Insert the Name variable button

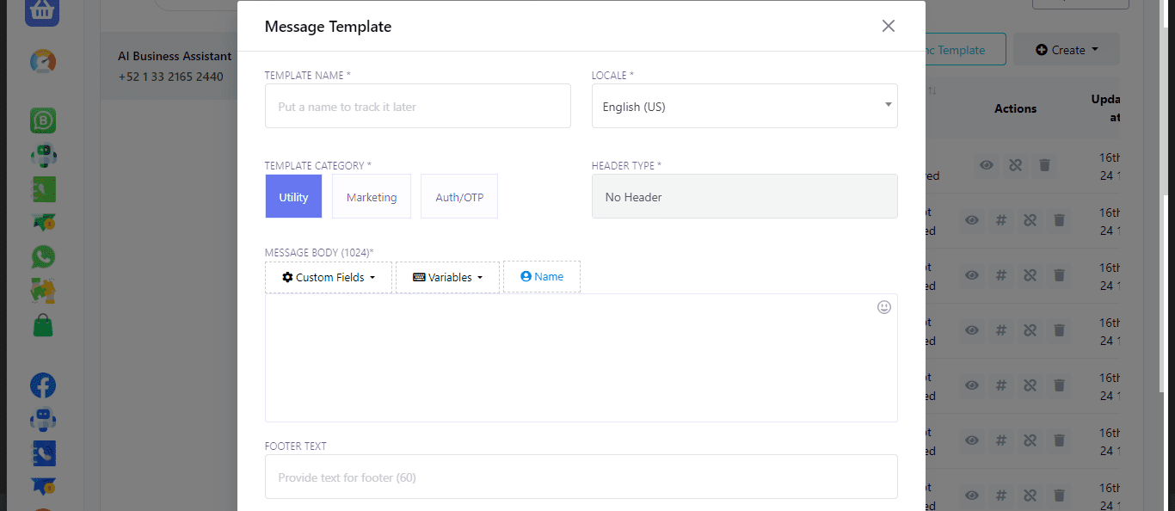click(542, 277)
